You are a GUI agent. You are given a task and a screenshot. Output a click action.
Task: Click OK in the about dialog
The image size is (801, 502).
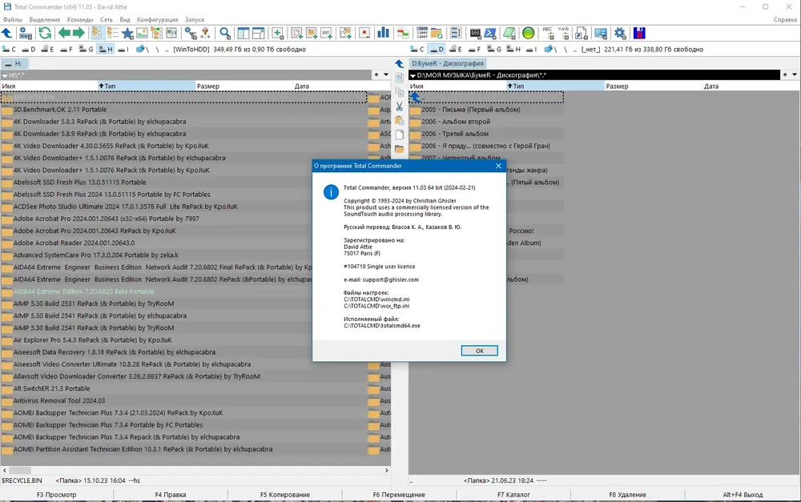point(479,351)
